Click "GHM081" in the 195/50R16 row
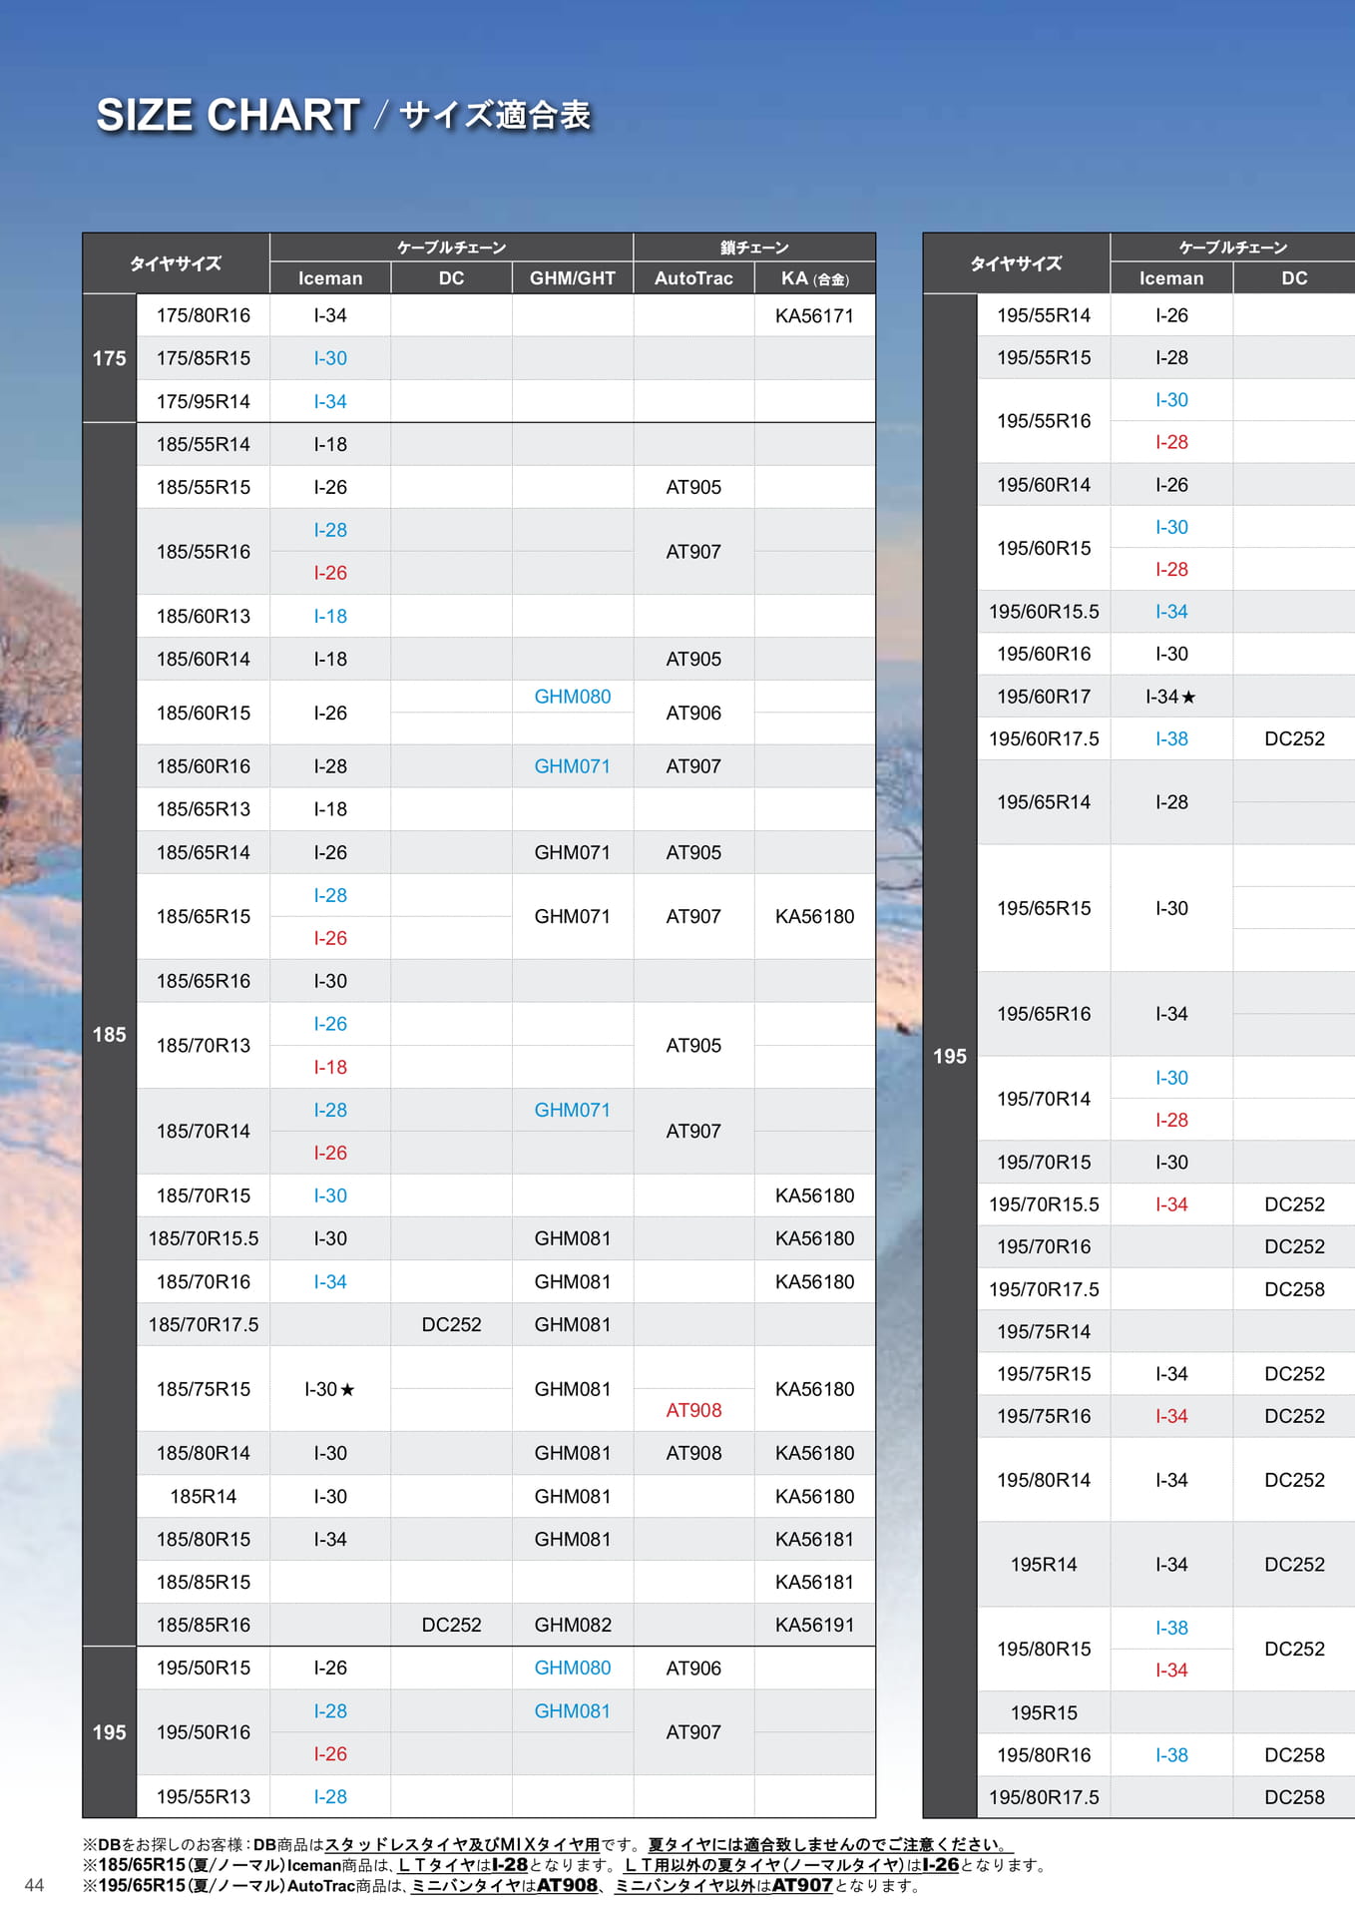This screenshot has height=1916, width=1355. pos(573,1710)
